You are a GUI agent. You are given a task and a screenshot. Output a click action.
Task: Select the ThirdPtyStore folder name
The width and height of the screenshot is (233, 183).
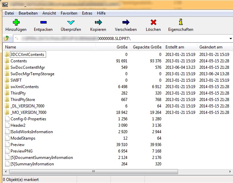point(23,100)
